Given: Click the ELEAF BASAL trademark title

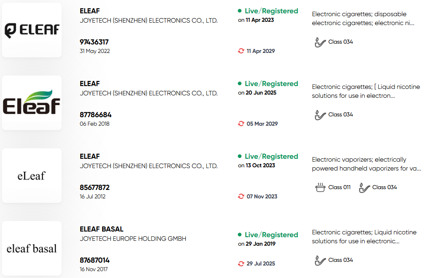Looking at the screenshot, I should click(101, 229).
